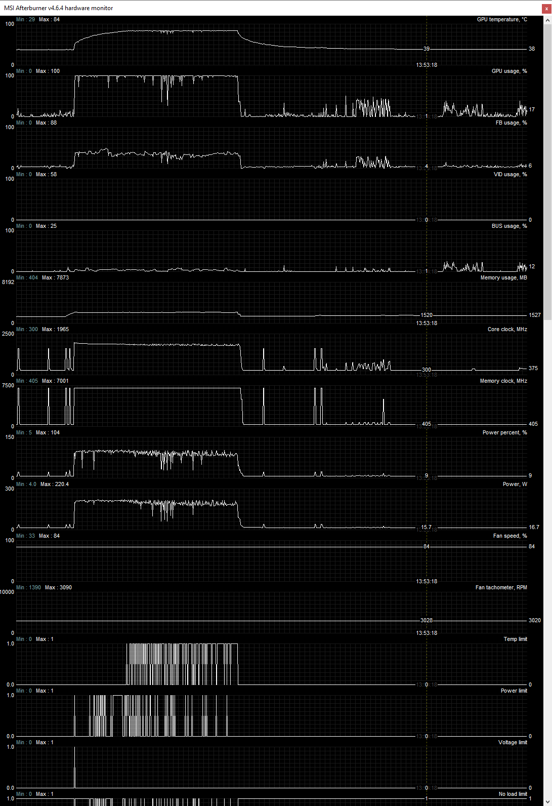Click the vertical scrollbar track

click(547, 405)
